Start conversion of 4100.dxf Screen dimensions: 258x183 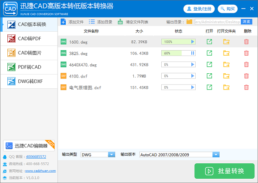[x=193, y=76]
